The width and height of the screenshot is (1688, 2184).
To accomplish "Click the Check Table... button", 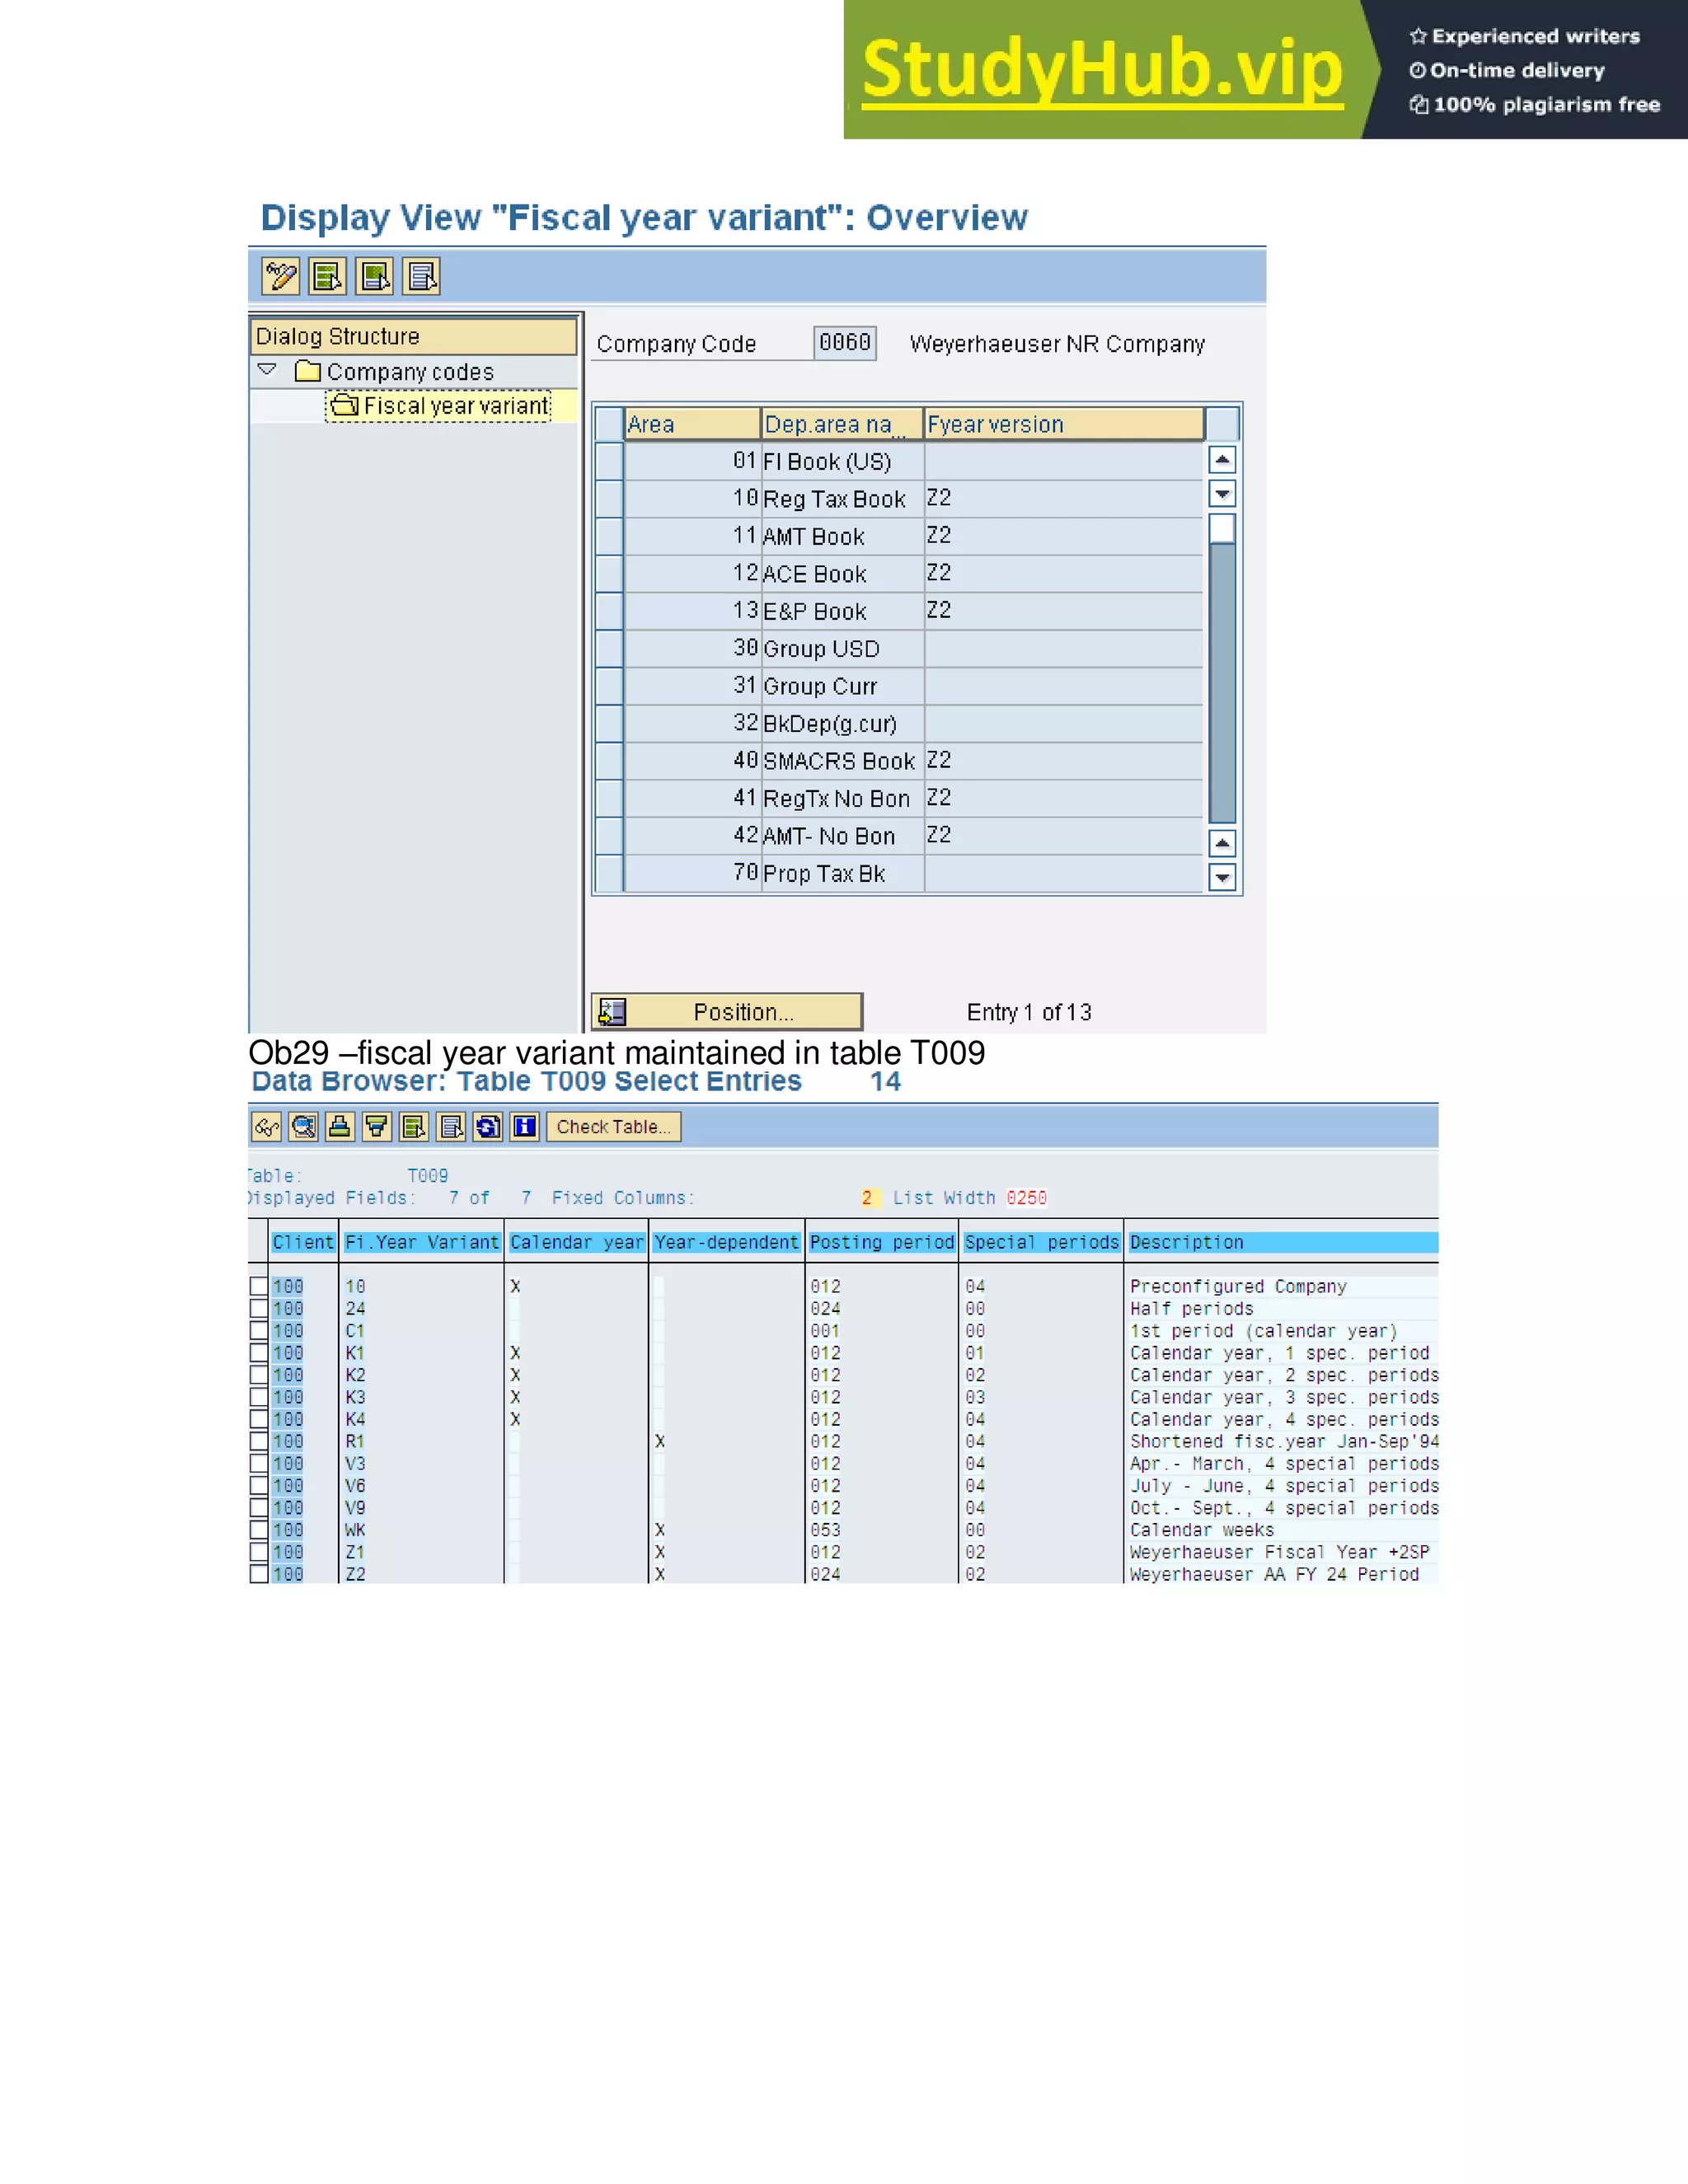I will point(613,1127).
